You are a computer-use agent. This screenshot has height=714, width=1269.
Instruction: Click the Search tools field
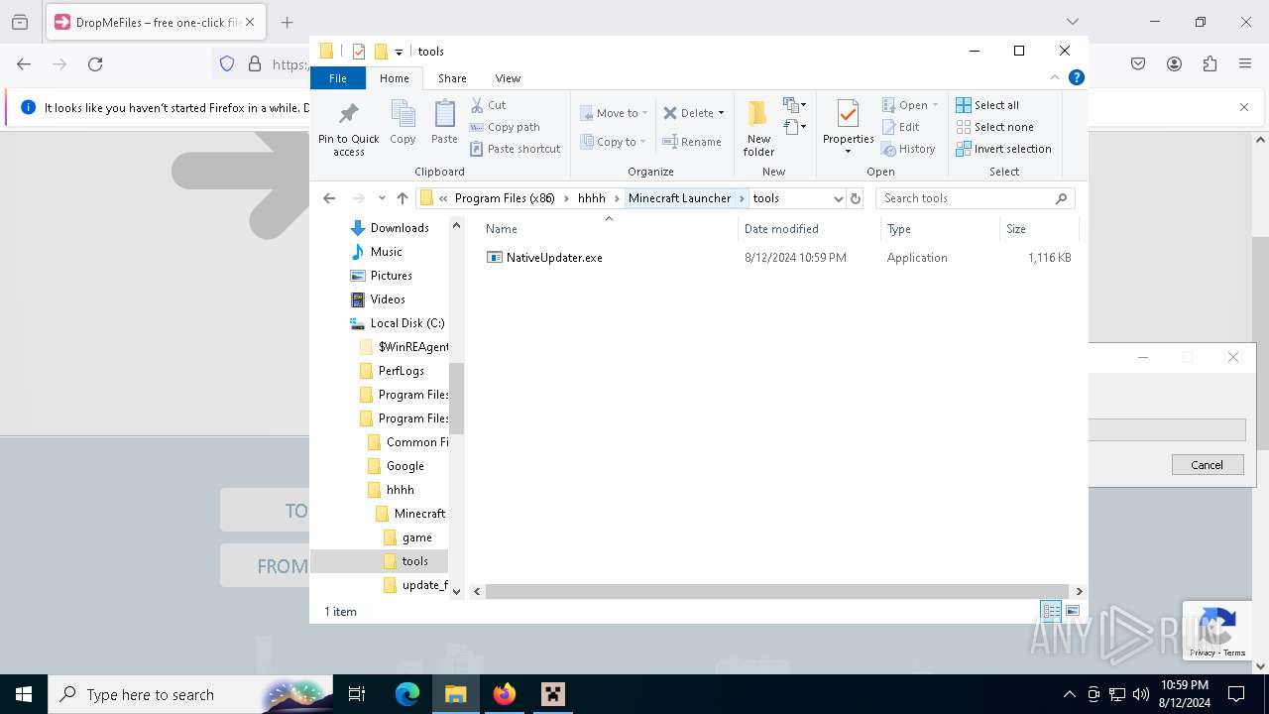pos(975,198)
